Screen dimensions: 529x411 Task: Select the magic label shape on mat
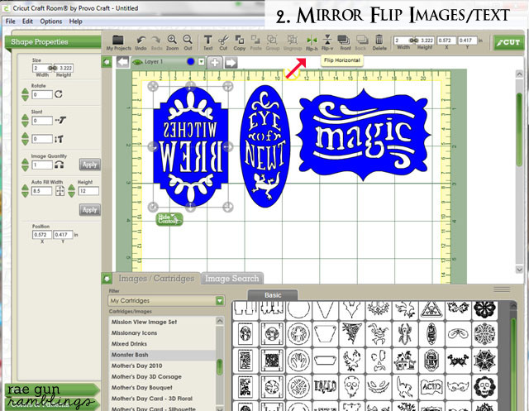click(364, 135)
